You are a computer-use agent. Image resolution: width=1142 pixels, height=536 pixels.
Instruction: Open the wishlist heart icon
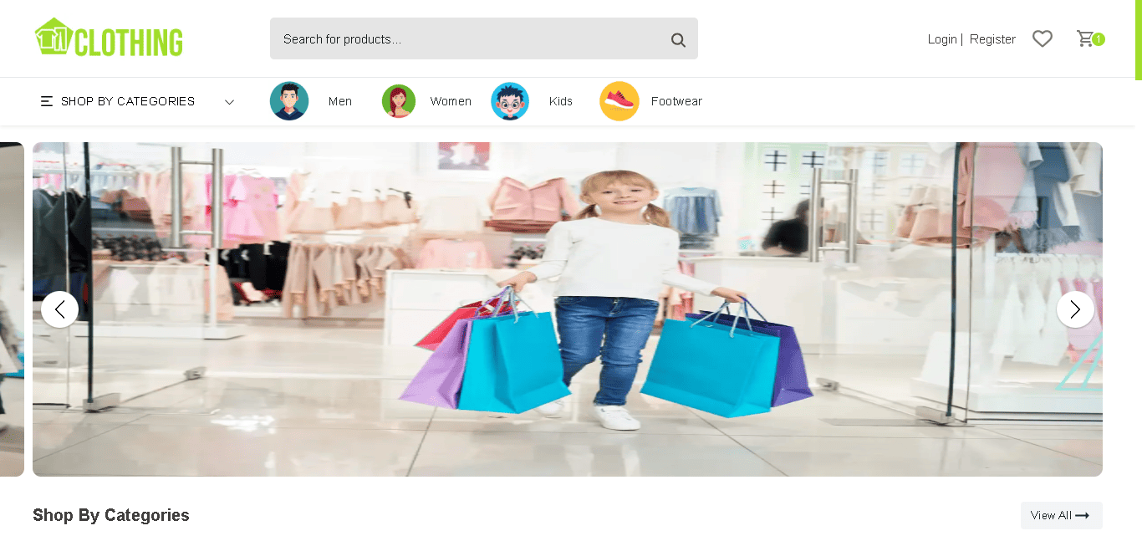[x=1043, y=38]
